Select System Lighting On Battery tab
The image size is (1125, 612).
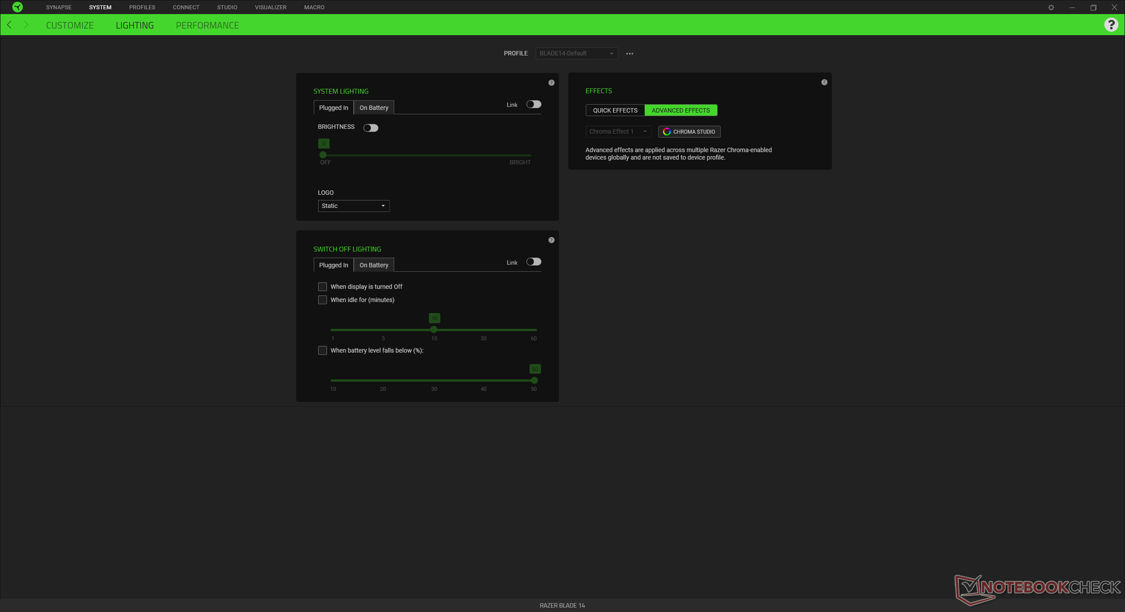pyautogui.click(x=374, y=108)
